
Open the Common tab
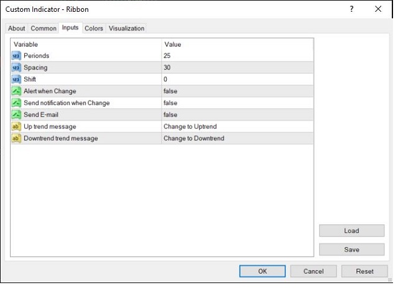[44, 29]
